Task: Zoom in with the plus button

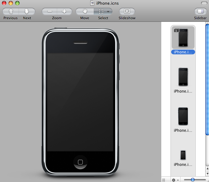Action: 64,11
